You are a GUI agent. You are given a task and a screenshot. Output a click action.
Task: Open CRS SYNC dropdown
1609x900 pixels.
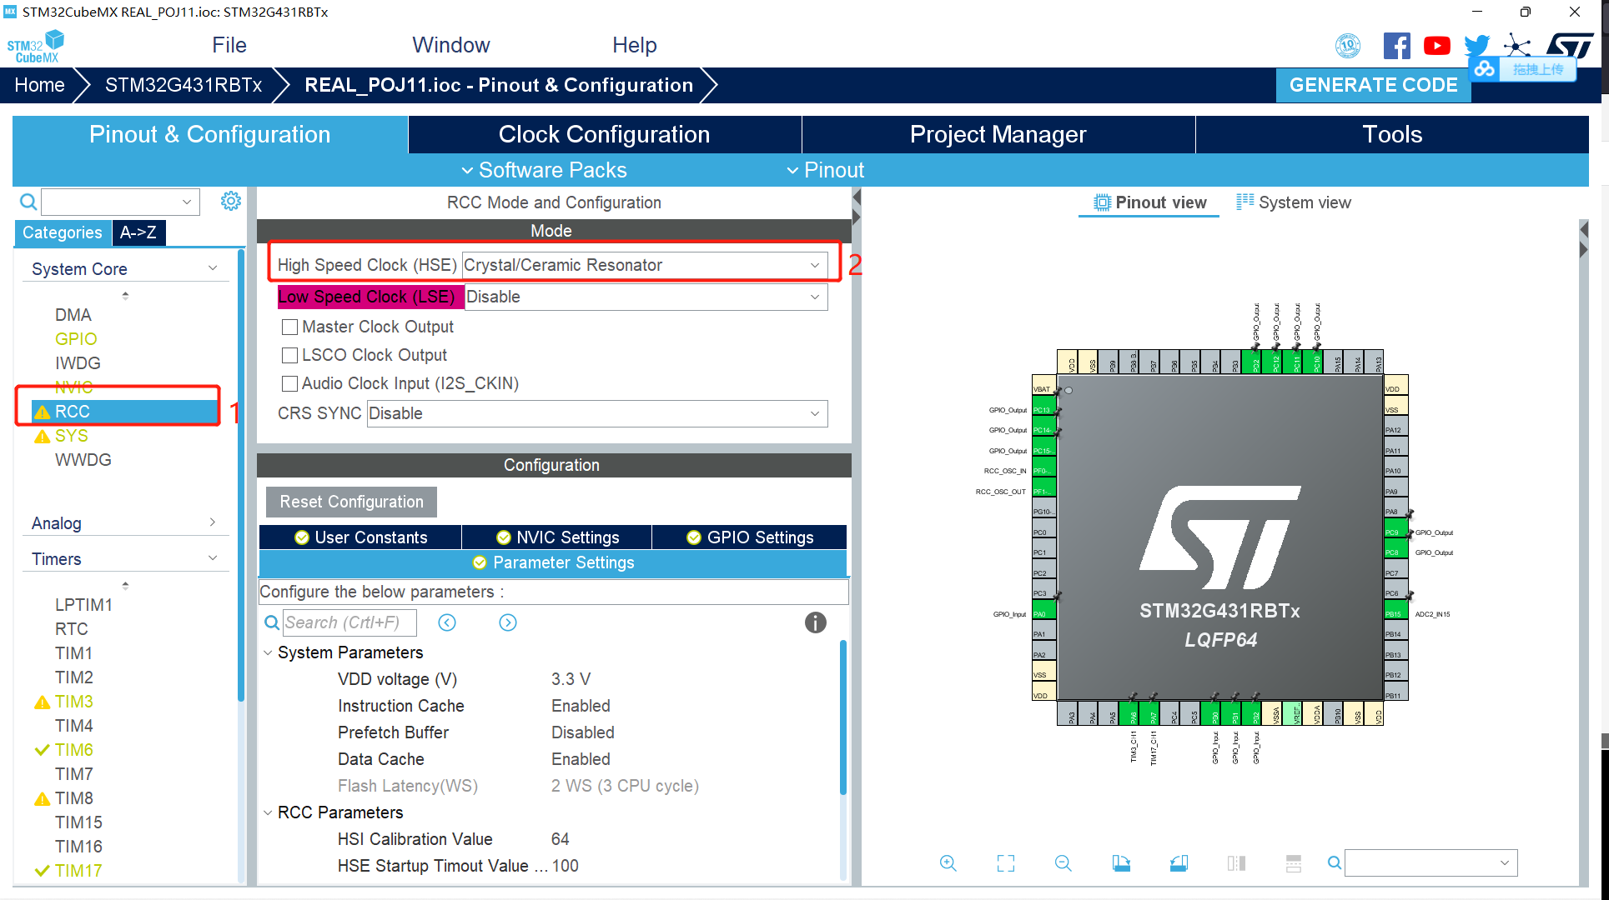pyautogui.click(x=596, y=414)
